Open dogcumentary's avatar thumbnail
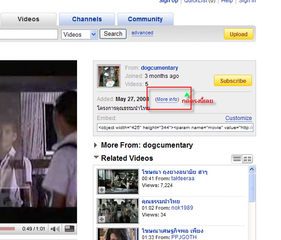Screen dimensions: 281x240 (109, 76)
